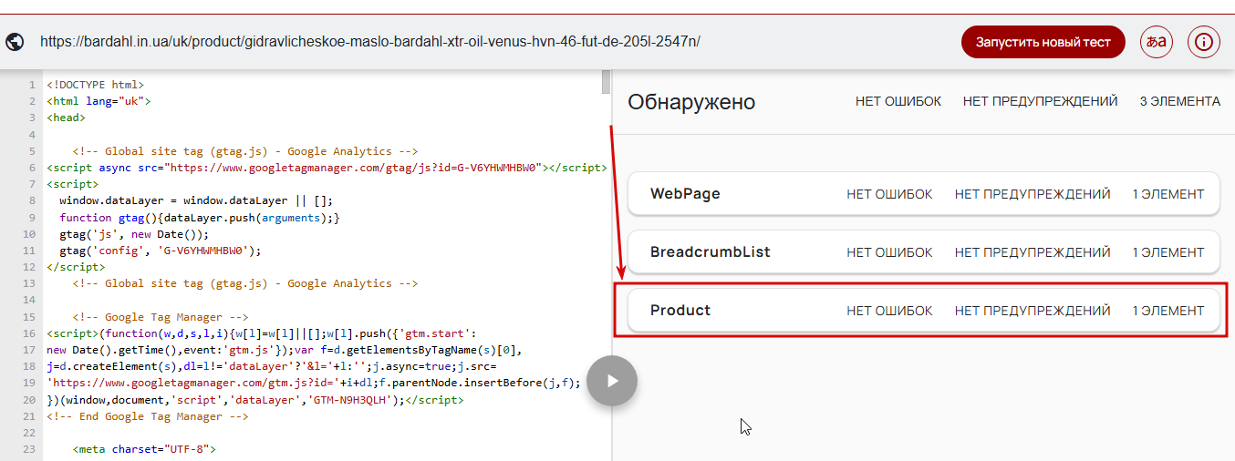The image size is (1235, 461).
Task: Click 1 ЭЛЕМЕНТ in the WebPage row
Action: click(1168, 194)
